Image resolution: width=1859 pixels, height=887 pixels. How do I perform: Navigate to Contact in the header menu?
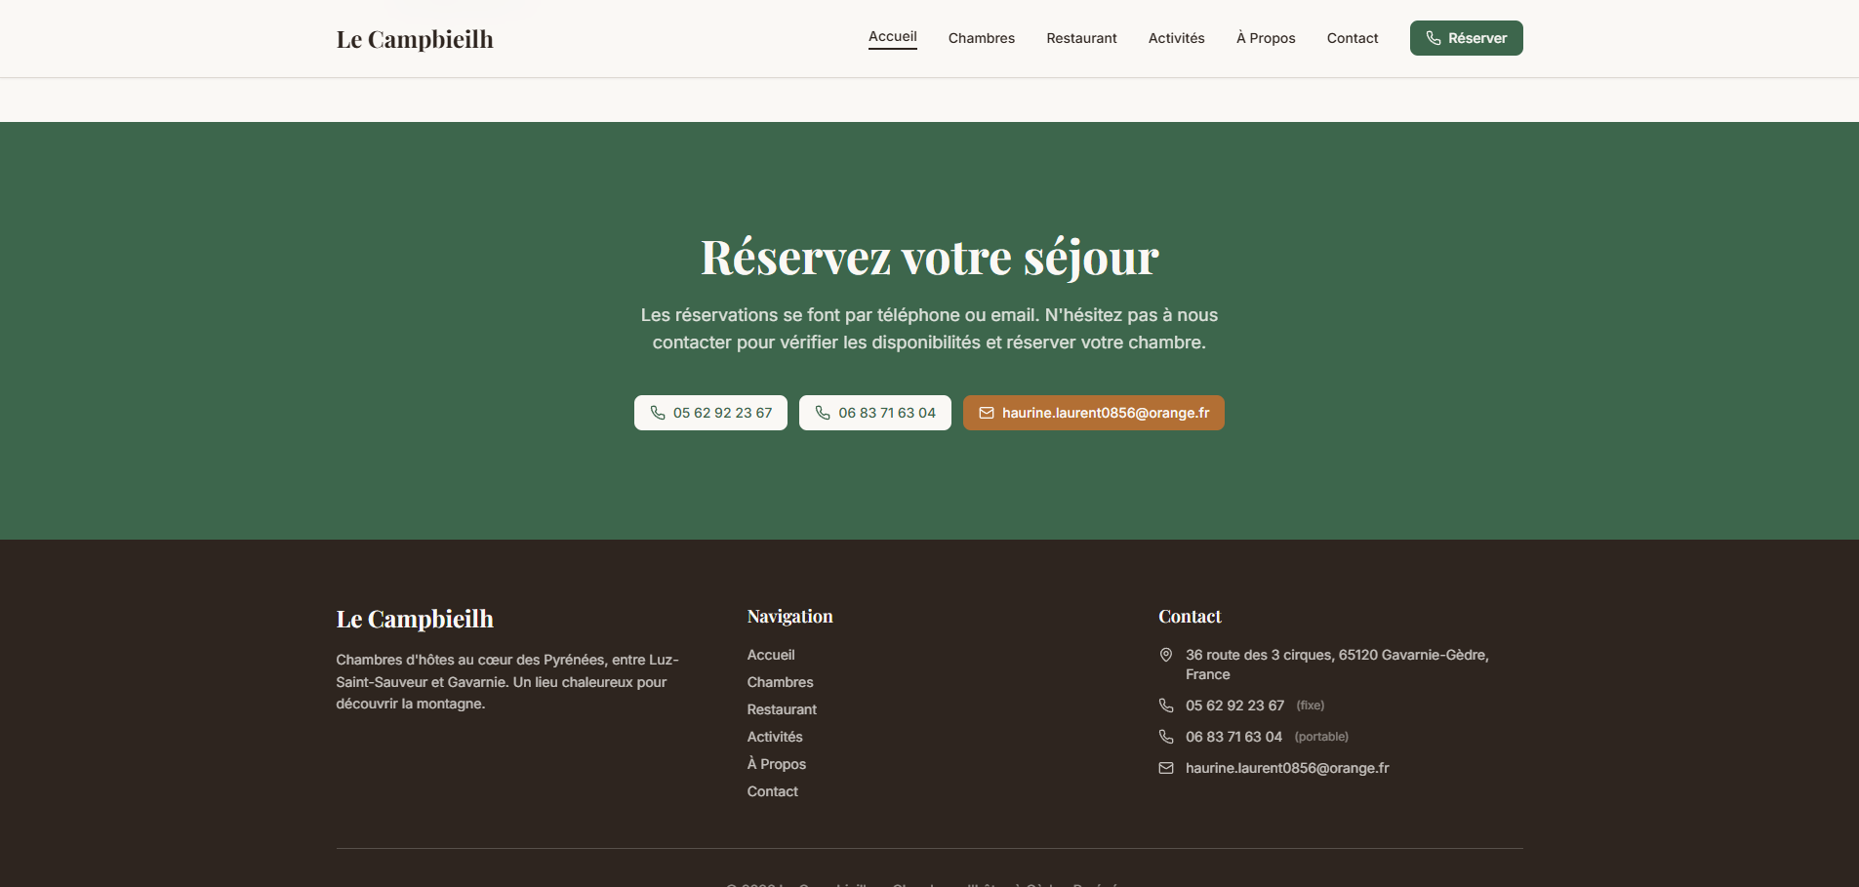click(1353, 38)
